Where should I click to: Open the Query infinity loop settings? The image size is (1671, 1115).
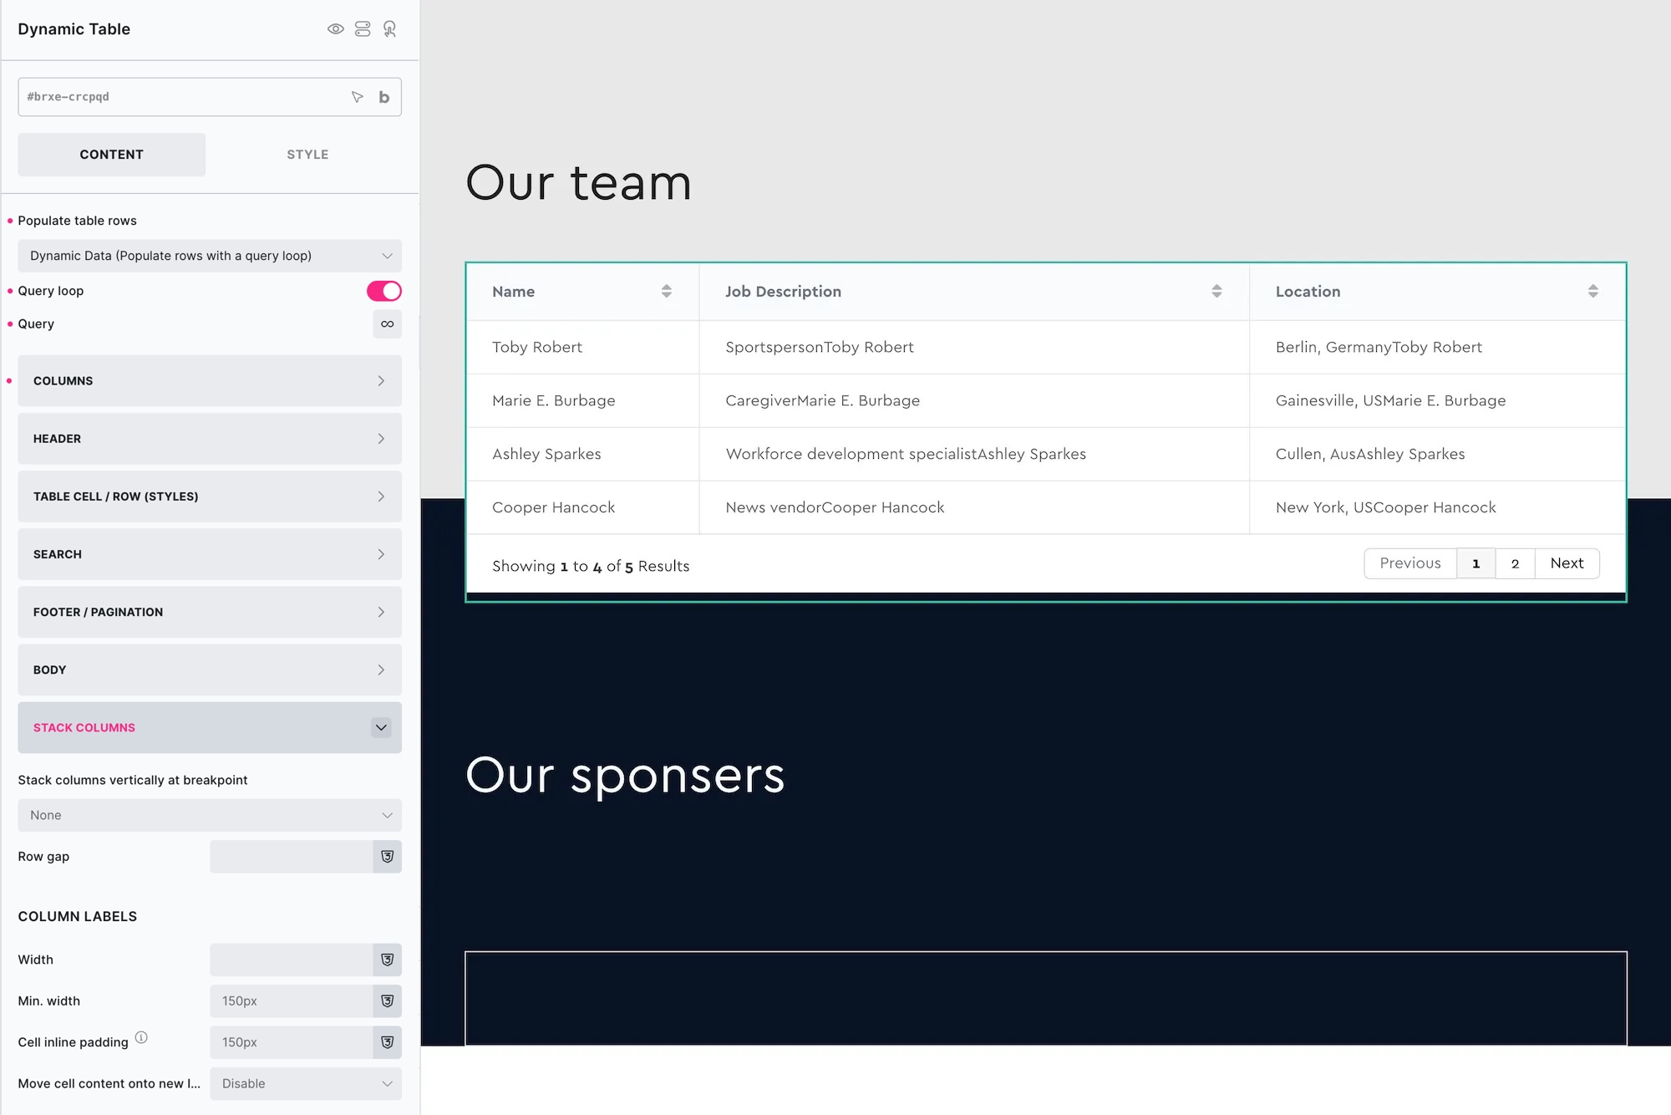(x=387, y=324)
